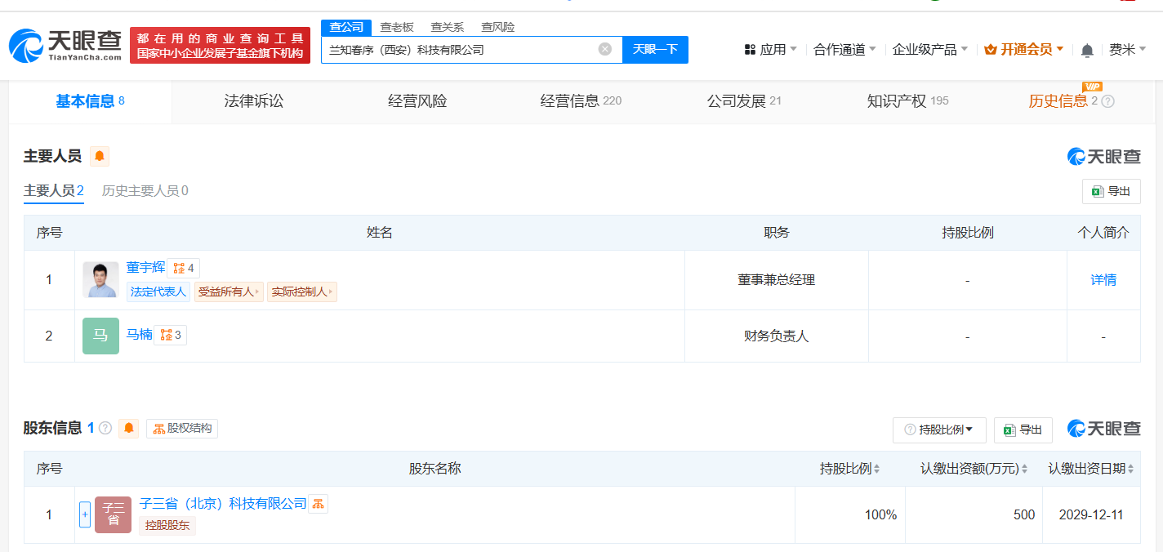Open the 持股比例 dropdown filter
Image resolution: width=1163 pixels, height=552 pixels.
click(x=939, y=430)
